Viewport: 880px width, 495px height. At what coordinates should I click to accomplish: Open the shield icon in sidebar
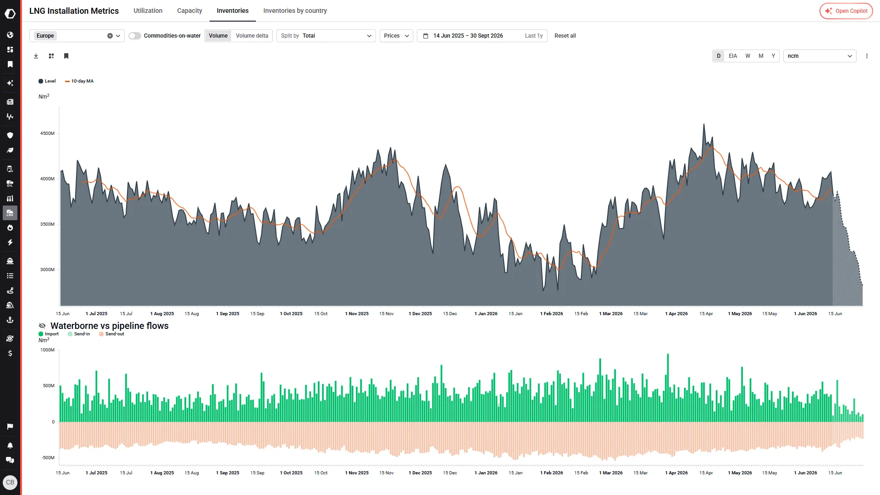[10, 135]
